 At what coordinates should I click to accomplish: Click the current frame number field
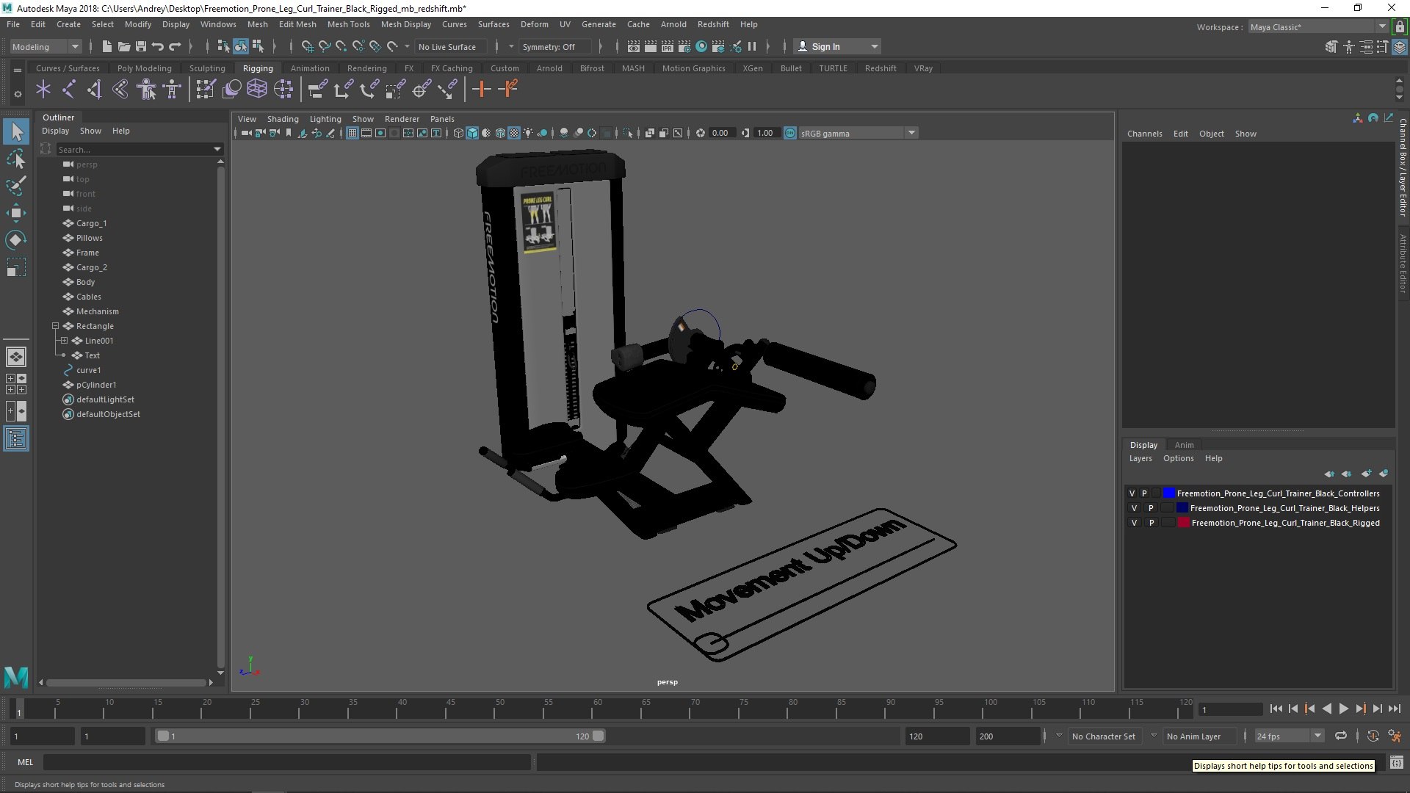[1230, 709]
